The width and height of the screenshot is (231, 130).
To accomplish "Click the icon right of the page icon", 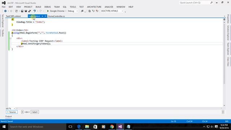I will [93, 11].
